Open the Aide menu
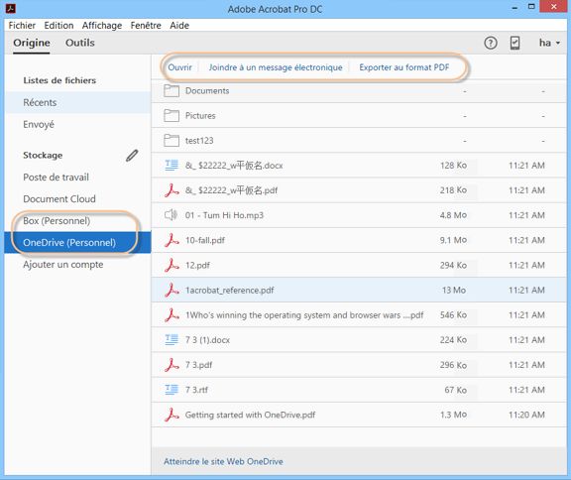The height and width of the screenshot is (480, 571). pos(179,25)
